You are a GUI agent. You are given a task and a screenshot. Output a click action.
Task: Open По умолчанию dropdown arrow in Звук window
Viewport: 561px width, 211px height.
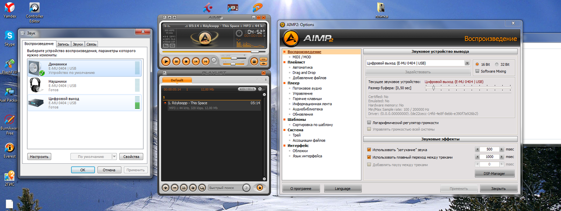pyautogui.click(x=114, y=156)
